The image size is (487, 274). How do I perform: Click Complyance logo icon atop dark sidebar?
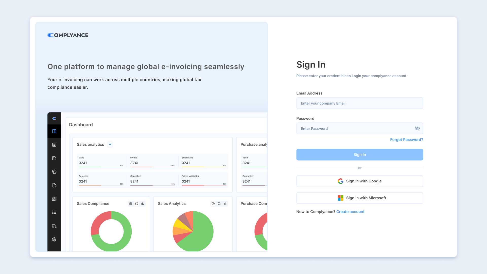(54, 118)
